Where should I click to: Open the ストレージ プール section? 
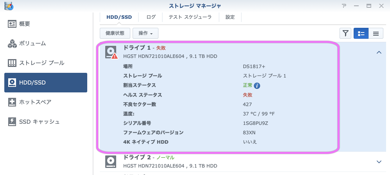41,63
